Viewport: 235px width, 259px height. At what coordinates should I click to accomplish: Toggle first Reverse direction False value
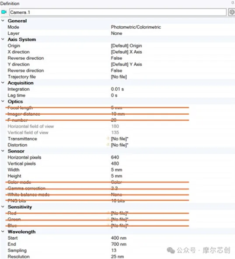pos(116,58)
